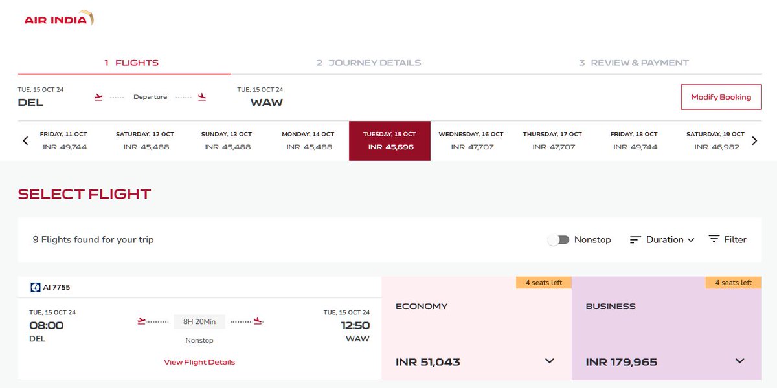Viewport: 777px width, 388px height.
Task: Open View Flight Details link
Action: click(199, 362)
